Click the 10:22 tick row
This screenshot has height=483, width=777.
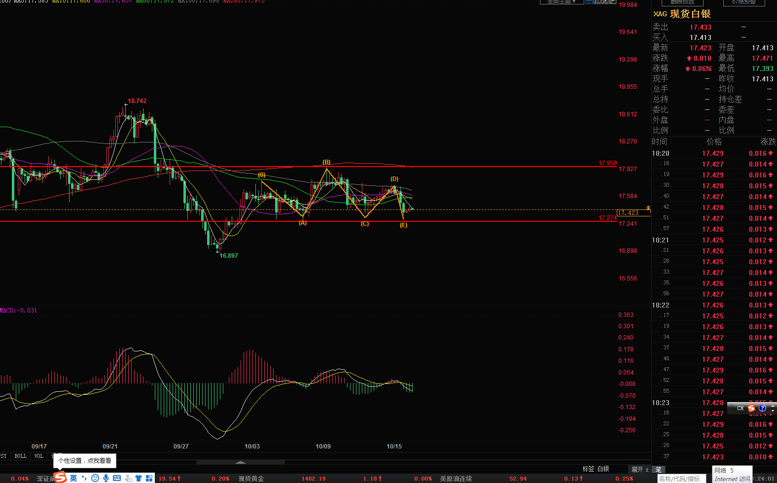714,305
